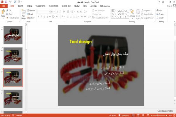
Task: Expand the Layout dropdown
Action: click(31, 10)
